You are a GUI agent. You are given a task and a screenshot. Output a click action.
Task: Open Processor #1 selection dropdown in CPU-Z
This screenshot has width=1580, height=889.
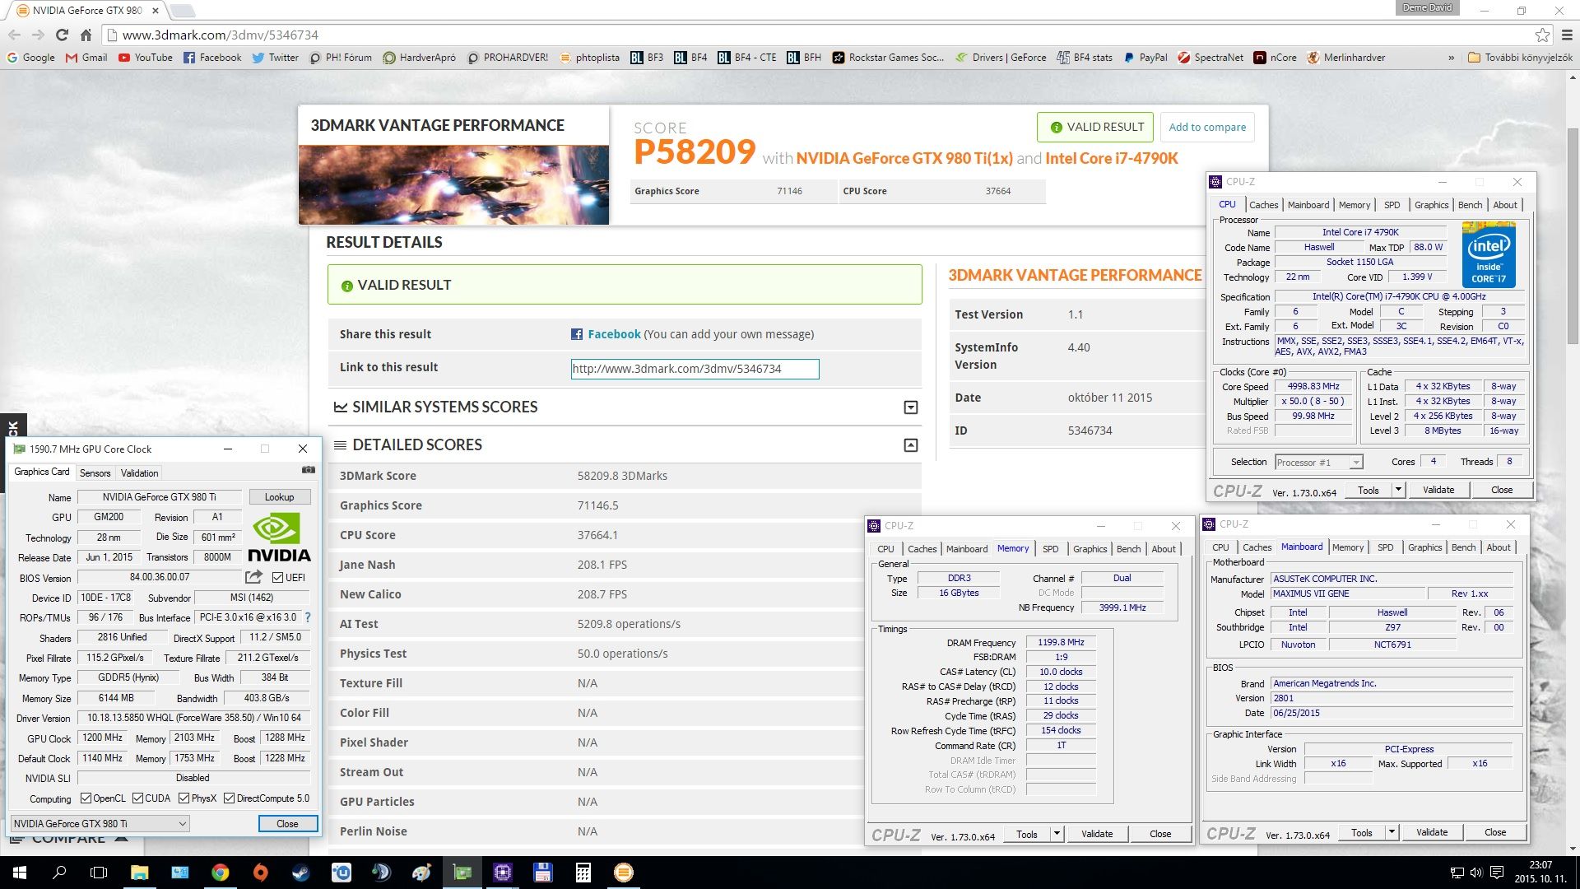(x=1319, y=463)
